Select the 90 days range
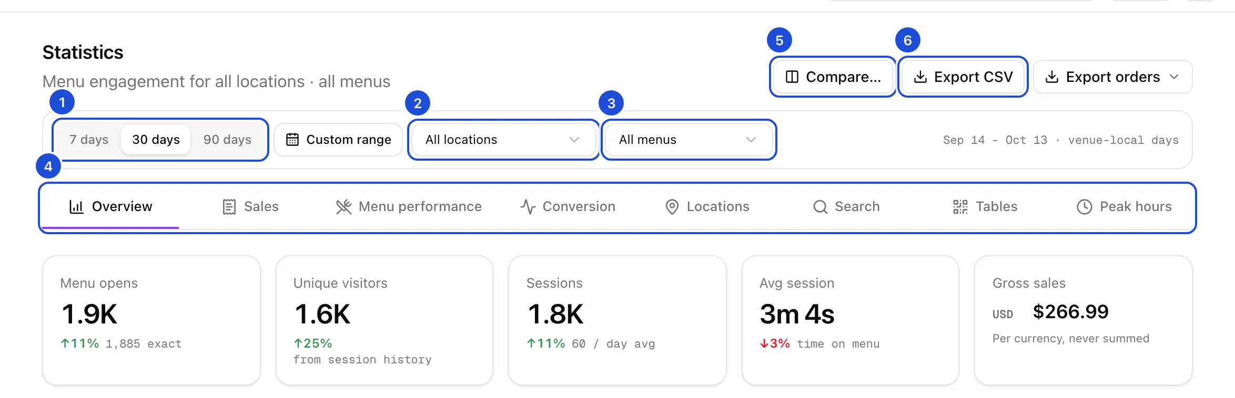This screenshot has height=398, width=1235. pyautogui.click(x=227, y=140)
